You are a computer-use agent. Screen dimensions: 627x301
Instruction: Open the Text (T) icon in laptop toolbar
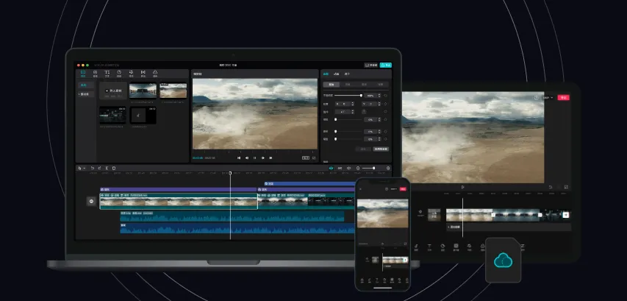pyautogui.click(x=107, y=74)
